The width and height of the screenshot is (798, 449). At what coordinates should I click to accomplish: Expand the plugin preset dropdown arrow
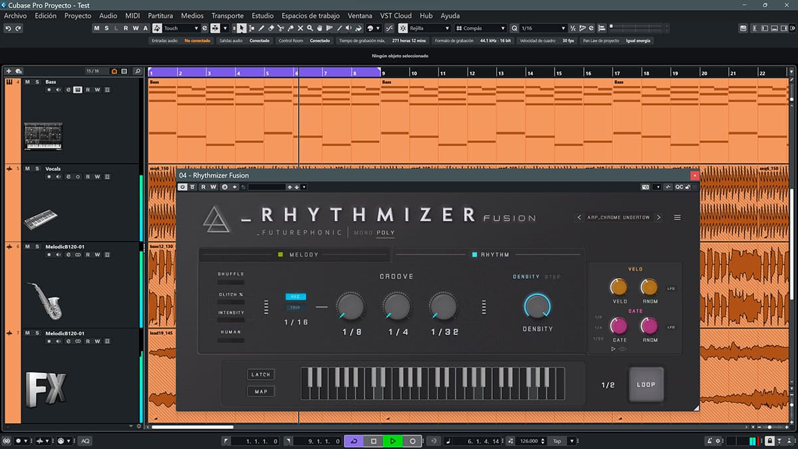click(305, 187)
